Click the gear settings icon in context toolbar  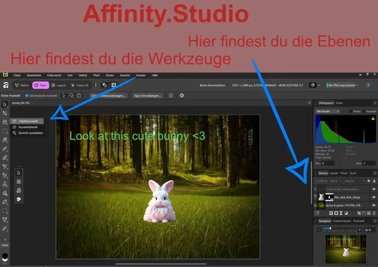(181, 96)
